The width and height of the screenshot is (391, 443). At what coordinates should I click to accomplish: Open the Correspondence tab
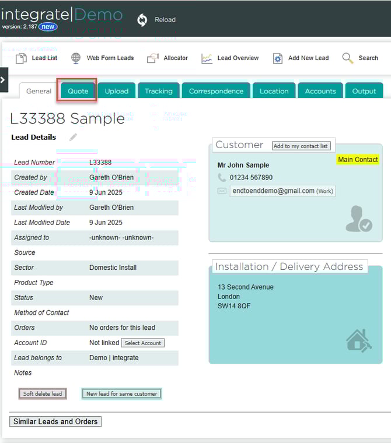pyautogui.click(x=216, y=91)
